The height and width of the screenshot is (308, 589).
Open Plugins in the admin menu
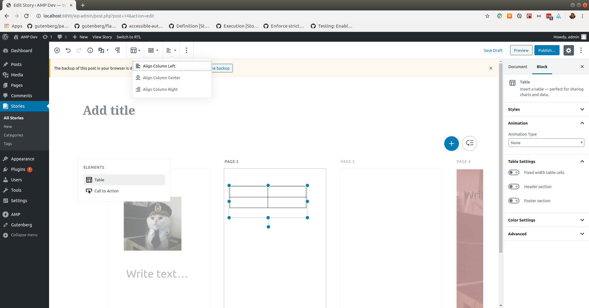(x=25, y=169)
